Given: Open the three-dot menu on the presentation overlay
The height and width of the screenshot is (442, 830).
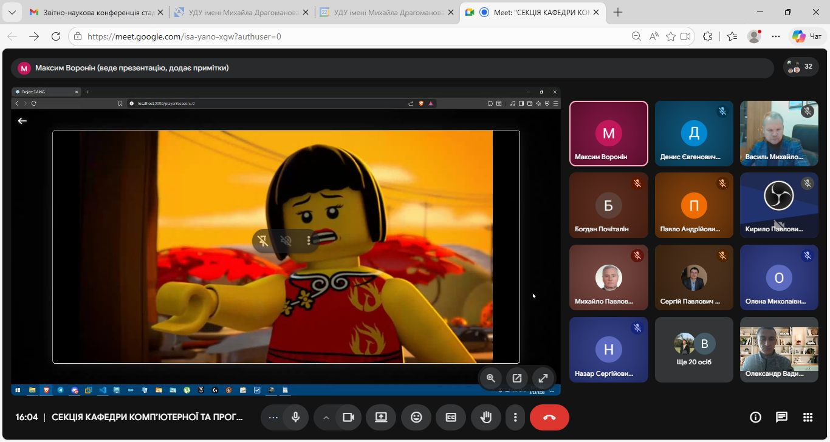Looking at the screenshot, I should (309, 241).
